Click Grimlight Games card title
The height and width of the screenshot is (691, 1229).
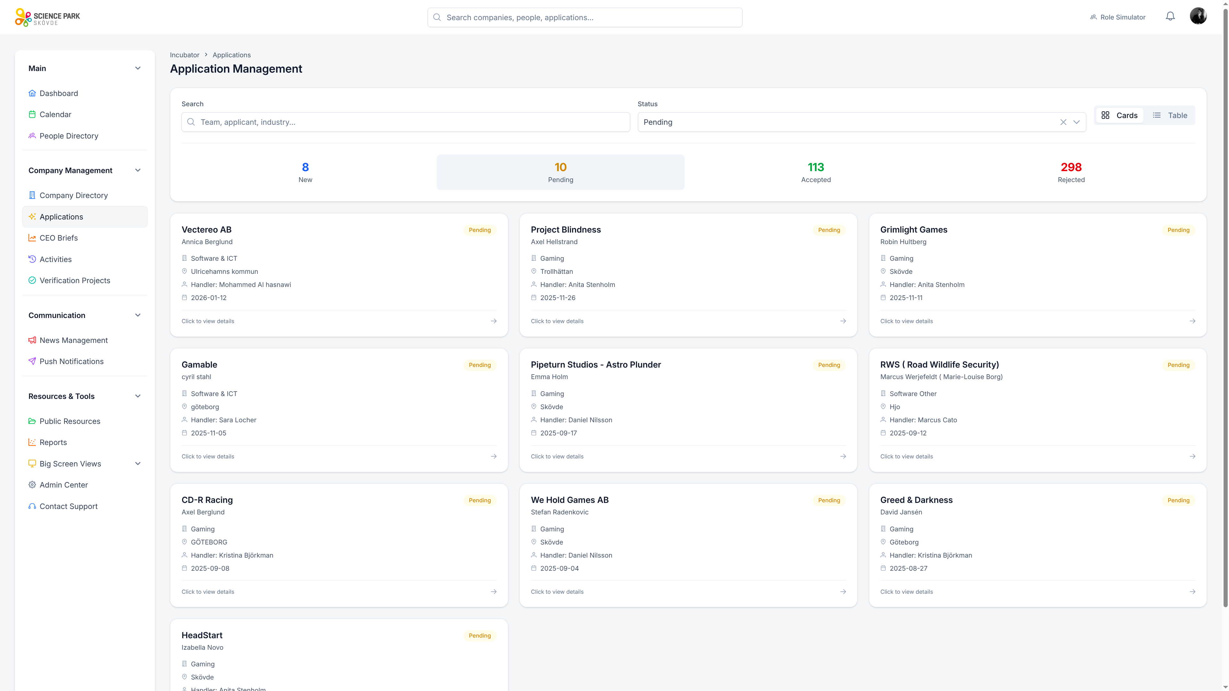click(914, 229)
